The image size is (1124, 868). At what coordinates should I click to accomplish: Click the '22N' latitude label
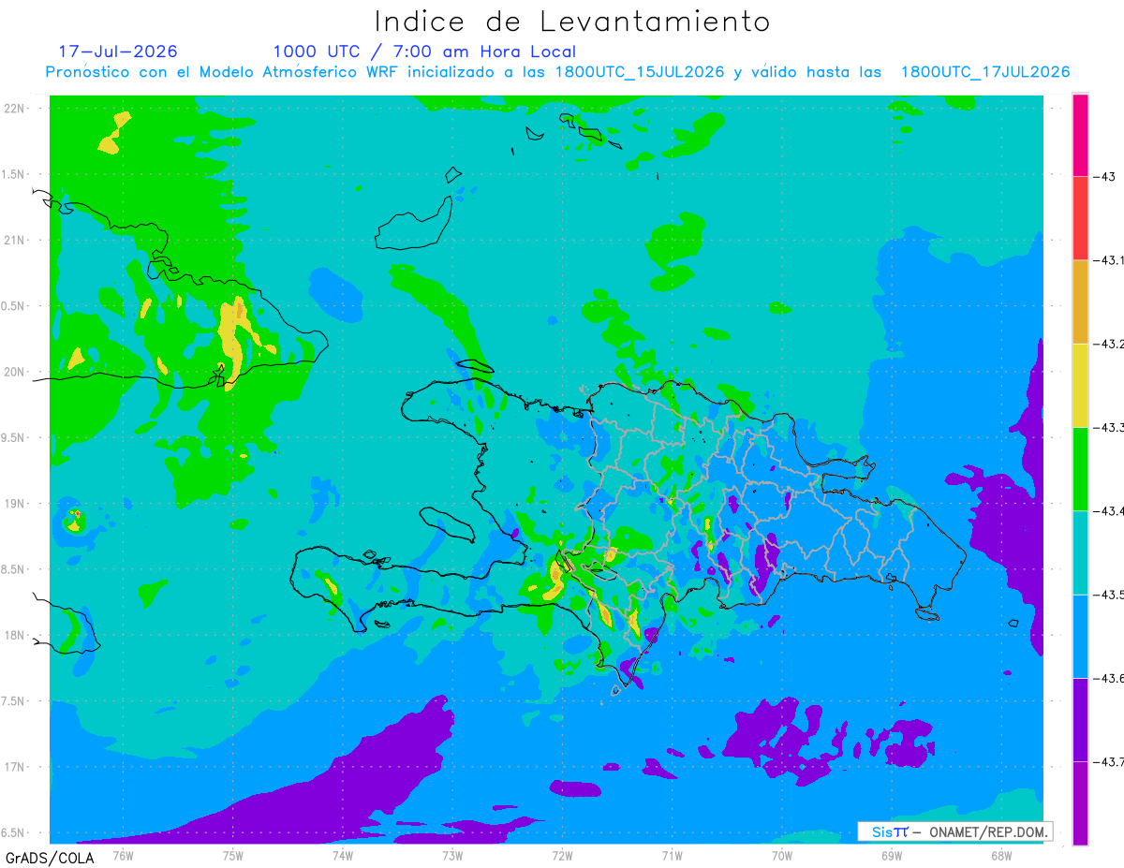pyautogui.click(x=16, y=109)
